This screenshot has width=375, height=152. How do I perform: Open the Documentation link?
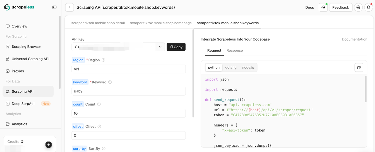tap(354, 39)
